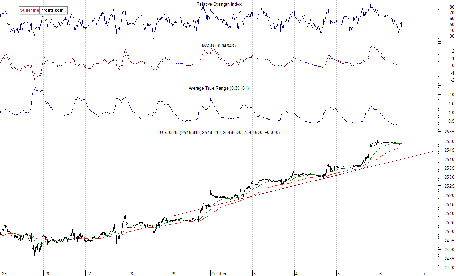Click the 2525 price axis label
This screenshot has height=276, width=456.
[449, 186]
